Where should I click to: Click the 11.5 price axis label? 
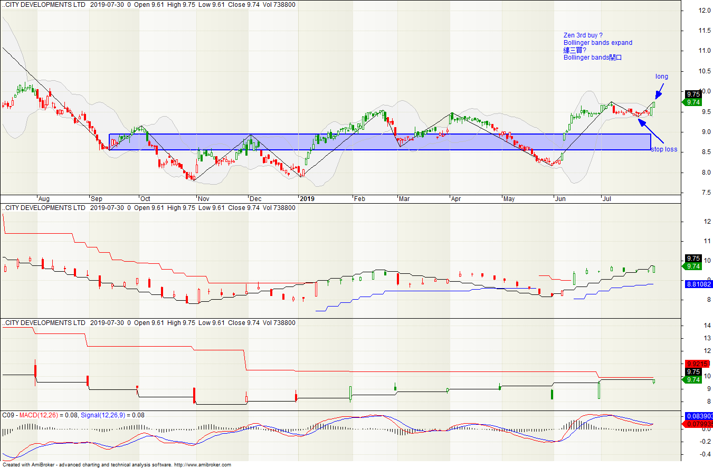point(705,31)
